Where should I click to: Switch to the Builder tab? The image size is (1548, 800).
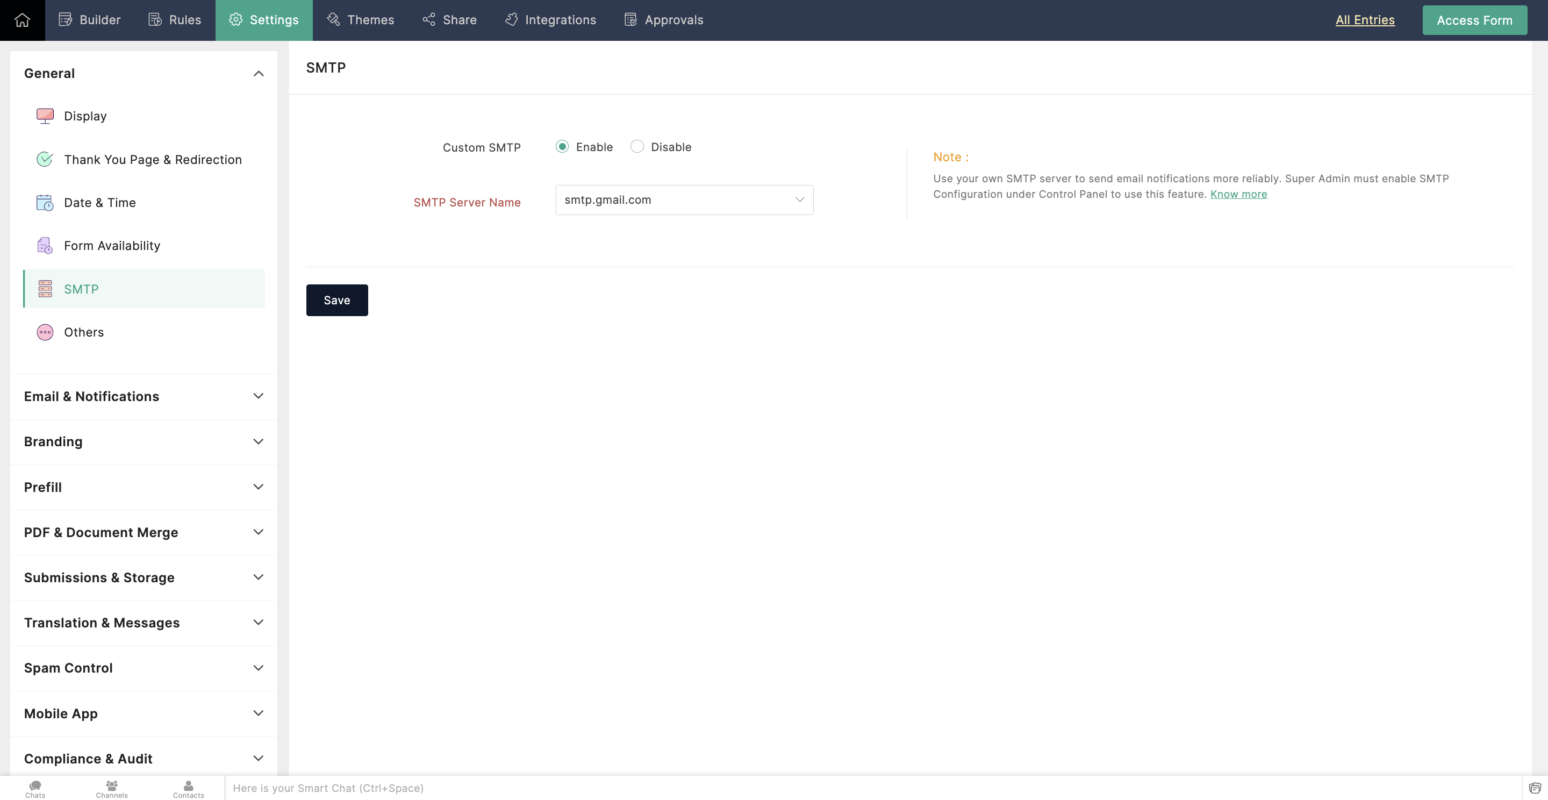point(90,20)
